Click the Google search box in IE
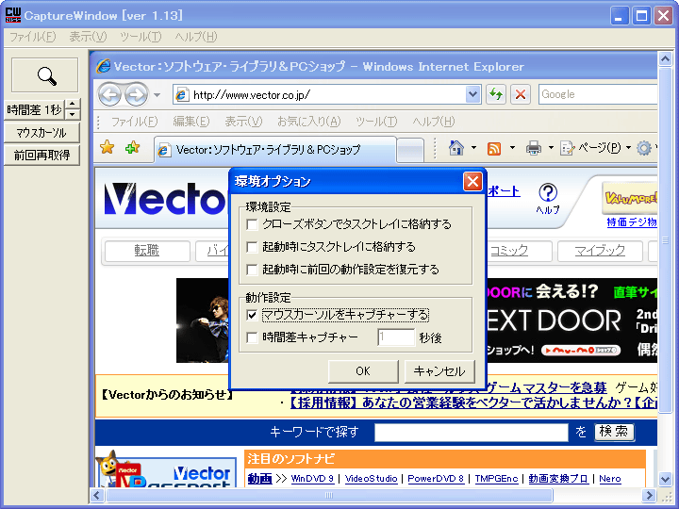This screenshot has height=509, width=679. coord(598,94)
